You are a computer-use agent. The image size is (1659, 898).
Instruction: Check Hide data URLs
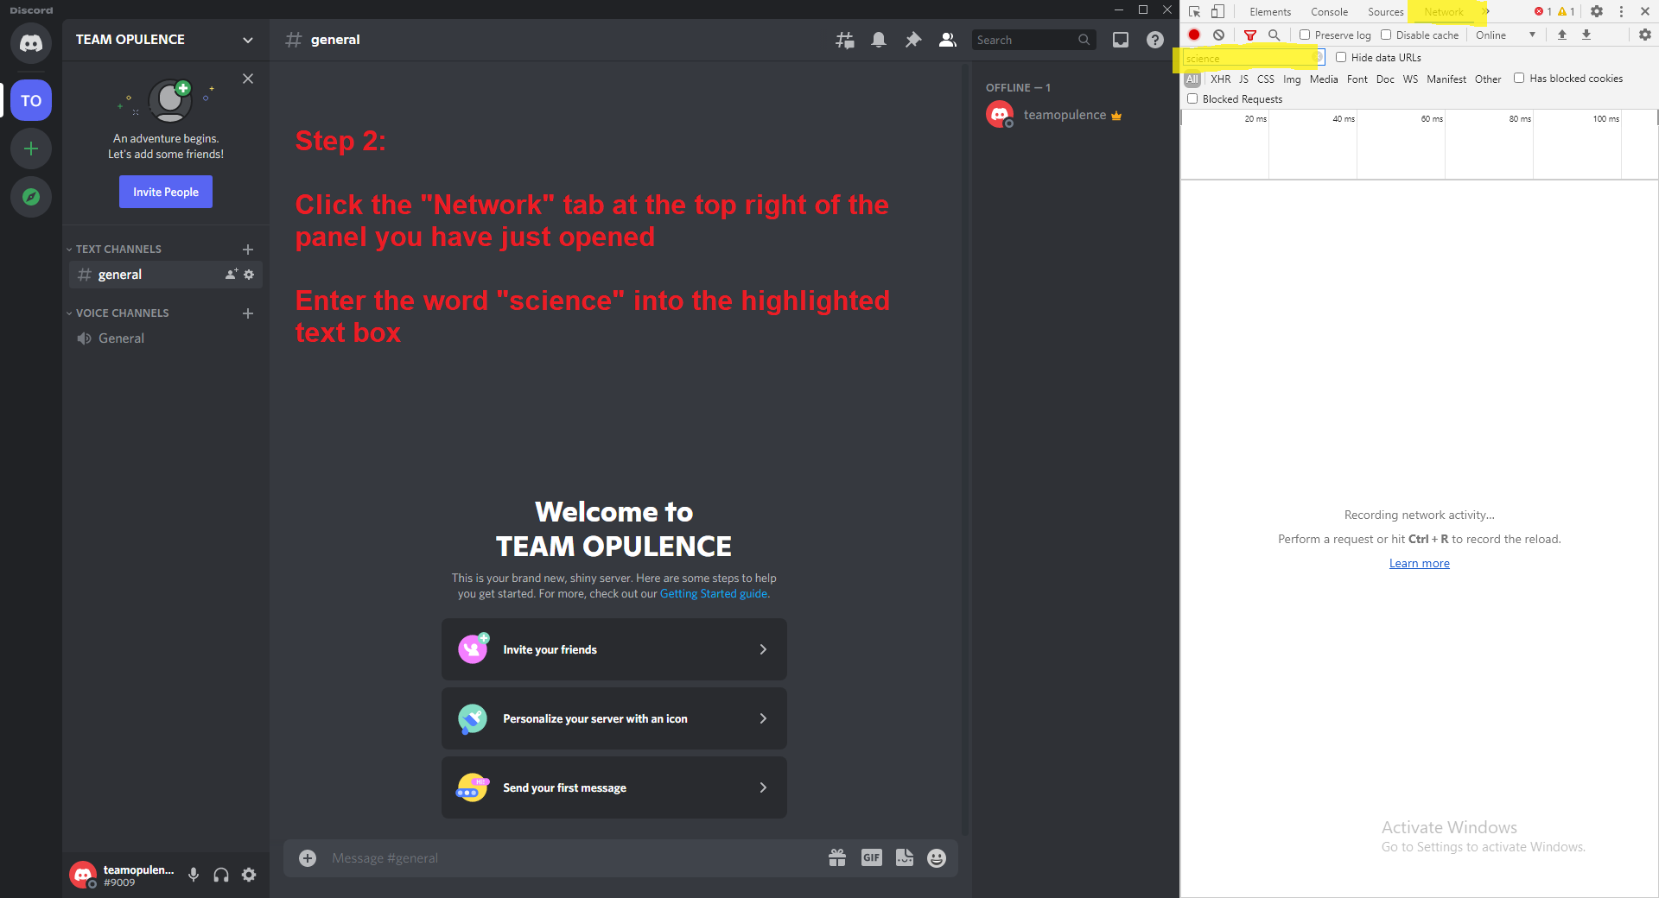pyautogui.click(x=1341, y=57)
